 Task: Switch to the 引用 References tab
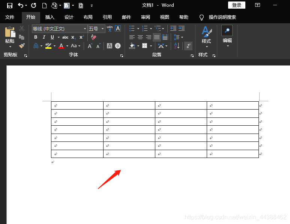point(107,17)
